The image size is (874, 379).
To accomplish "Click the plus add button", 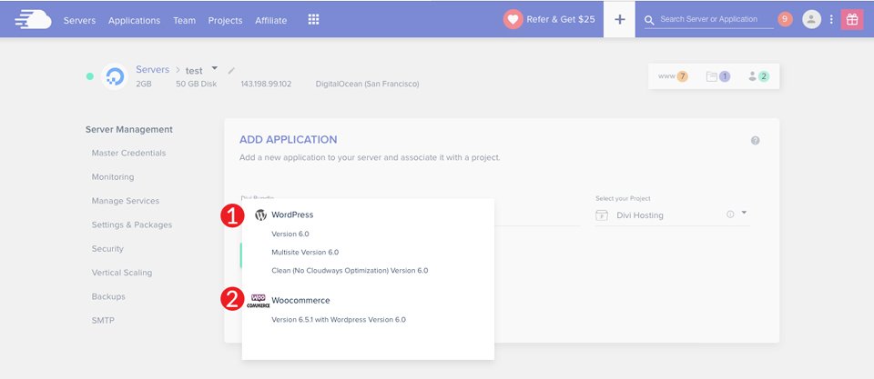I will coord(619,19).
